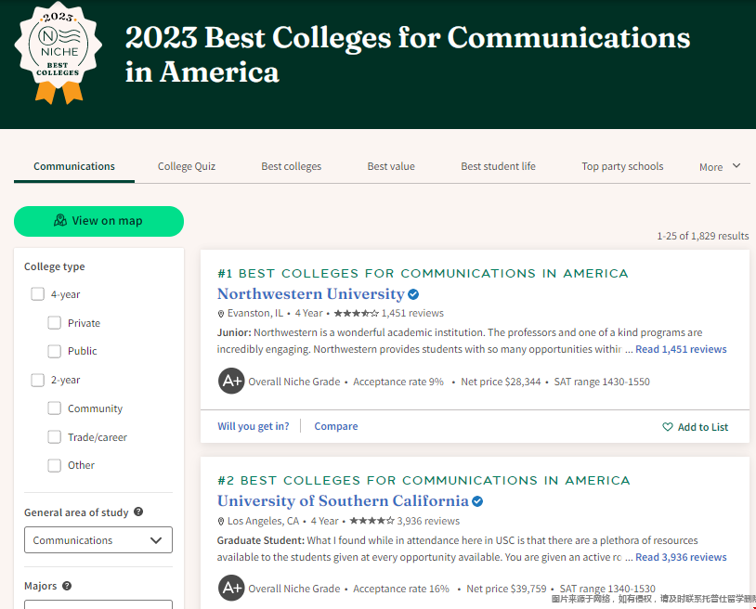The height and width of the screenshot is (609, 756).
Task: Click the verified badge beside Northwestern University
Action: click(x=413, y=294)
